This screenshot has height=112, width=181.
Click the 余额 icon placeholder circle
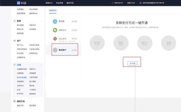pyautogui.click(x=168, y=43)
